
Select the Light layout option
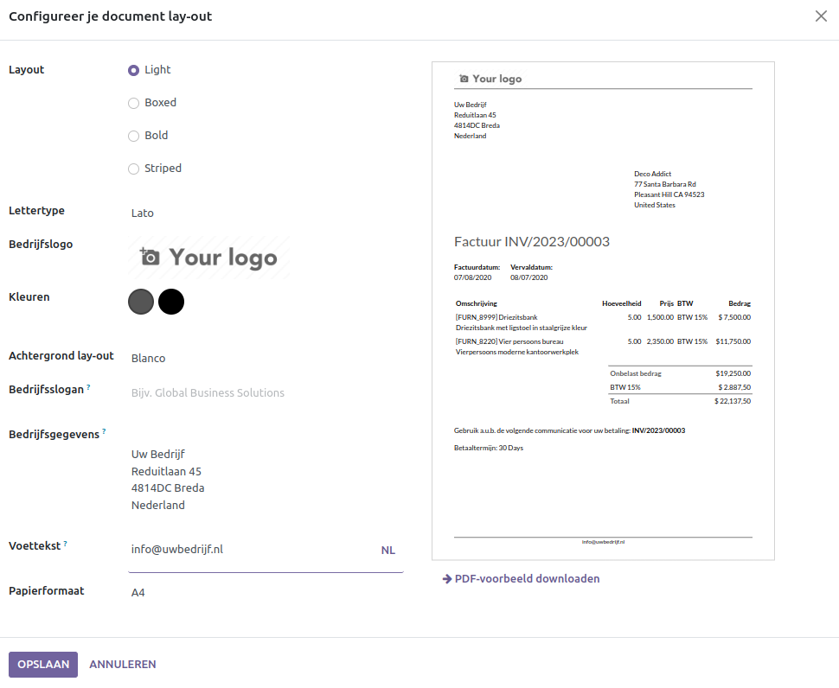point(133,70)
